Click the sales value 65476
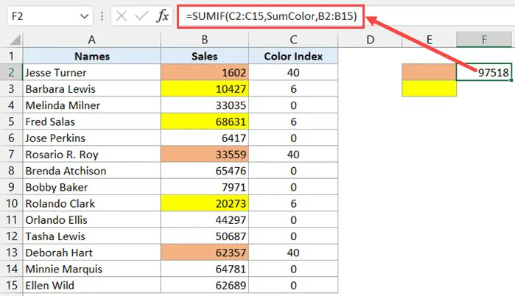The height and width of the screenshot is (296, 515). 205,171
